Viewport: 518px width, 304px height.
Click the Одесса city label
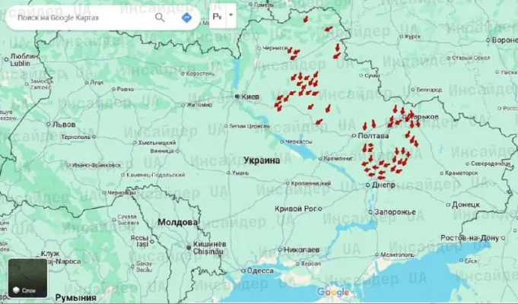tap(260, 270)
